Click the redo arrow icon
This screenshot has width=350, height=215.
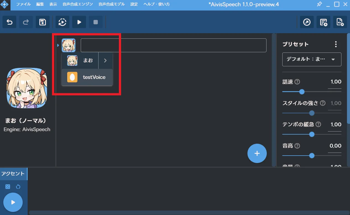[26, 22]
